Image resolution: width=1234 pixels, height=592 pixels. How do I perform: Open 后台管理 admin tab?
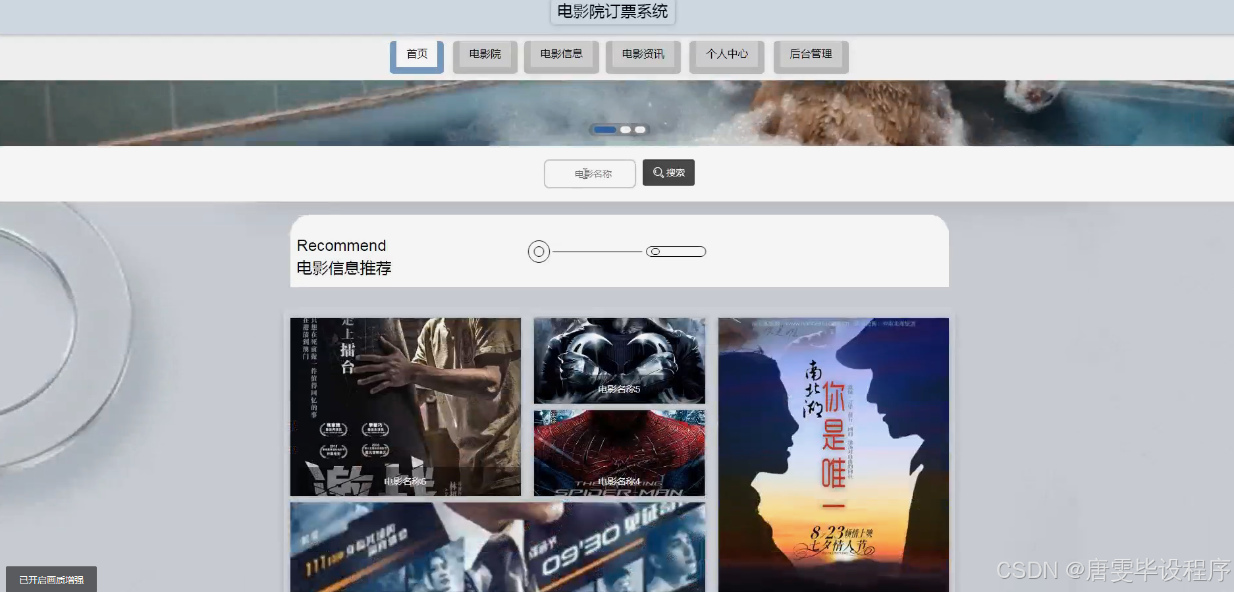click(x=811, y=57)
